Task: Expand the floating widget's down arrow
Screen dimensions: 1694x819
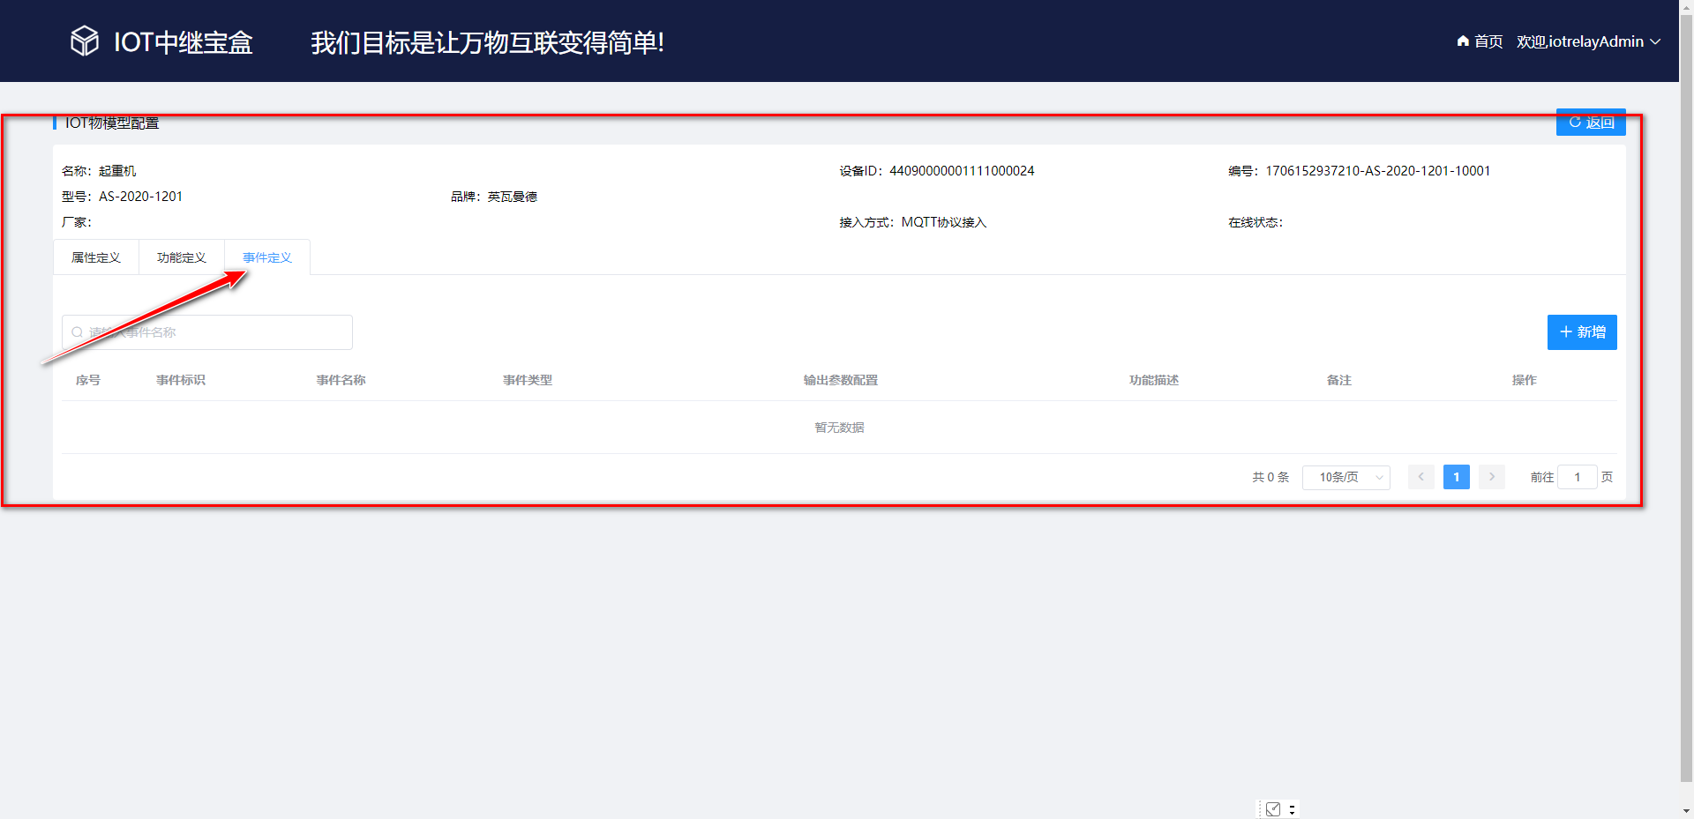Action: tap(1293, 812)
